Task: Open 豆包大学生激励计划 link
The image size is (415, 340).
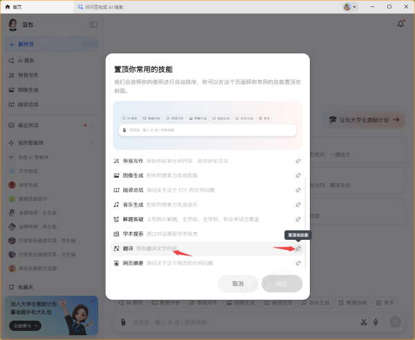Action: pyautogui.click(x=364, y=120)
